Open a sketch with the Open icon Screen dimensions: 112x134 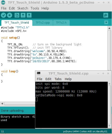(x=23, y=15)
